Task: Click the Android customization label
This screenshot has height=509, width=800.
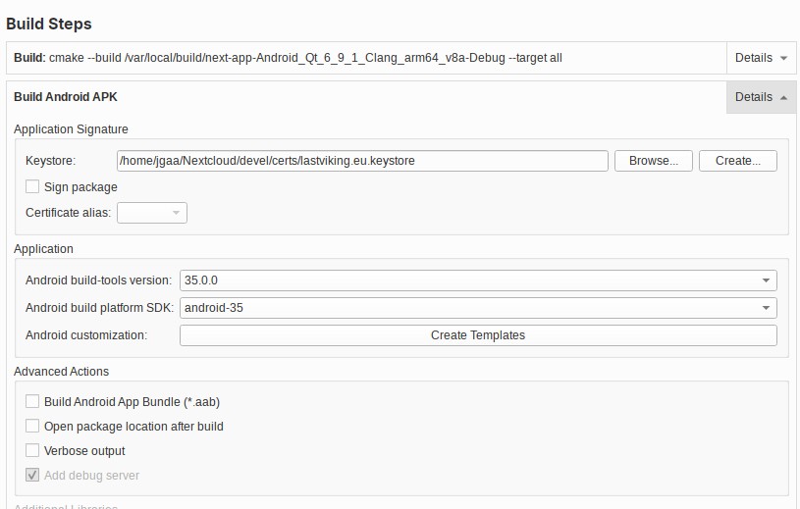Action: tap(86, 335)
